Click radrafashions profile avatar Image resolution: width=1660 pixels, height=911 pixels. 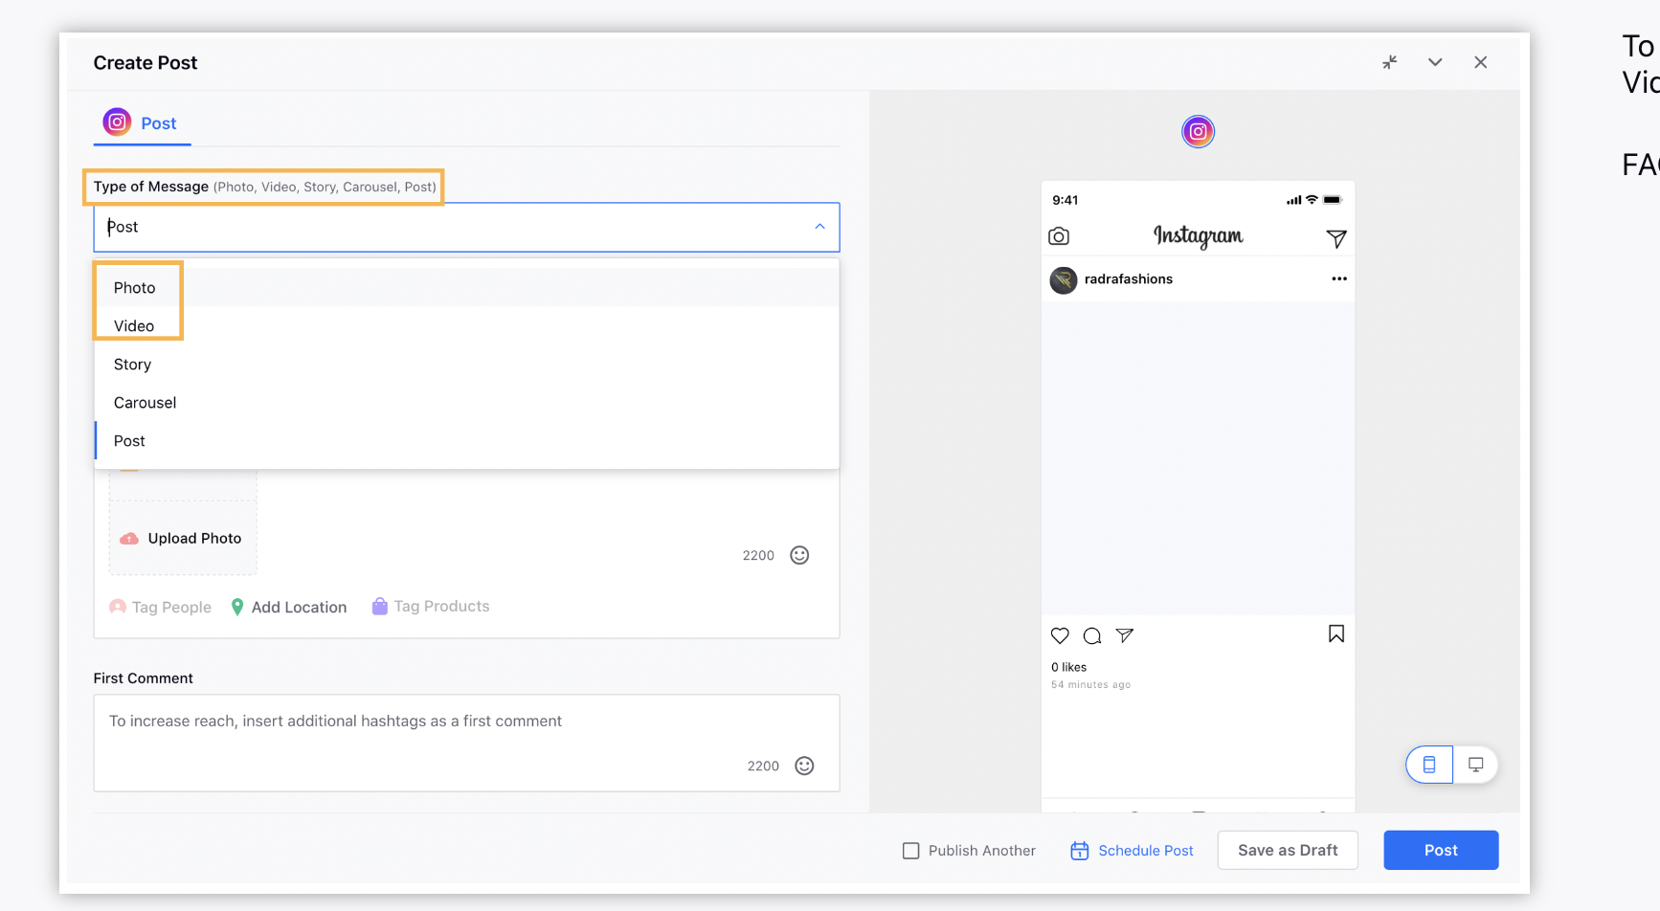pos(1064,279)
